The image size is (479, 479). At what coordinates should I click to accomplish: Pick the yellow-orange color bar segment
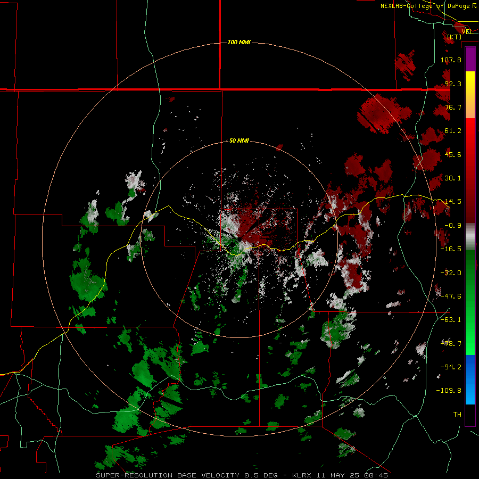470,95
